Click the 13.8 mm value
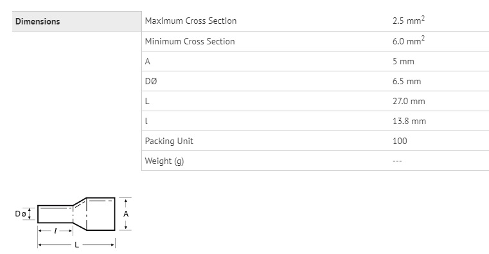Image resolution: width=489 pixels, height=254 pixels. point(409,121)
